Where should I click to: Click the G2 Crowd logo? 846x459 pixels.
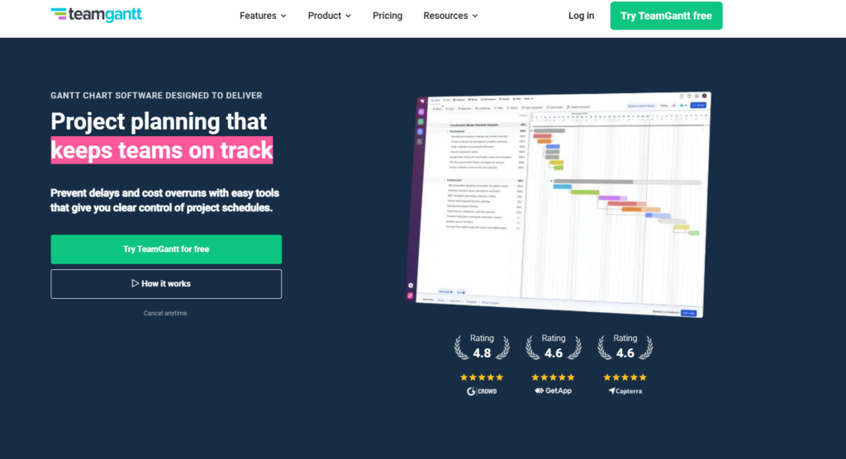[482, 390]
